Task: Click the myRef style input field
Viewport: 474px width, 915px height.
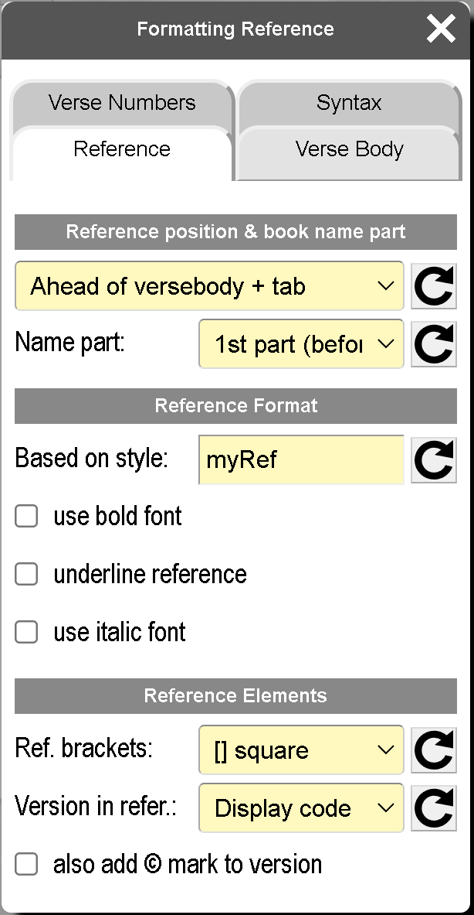Action: coord(301,460)
